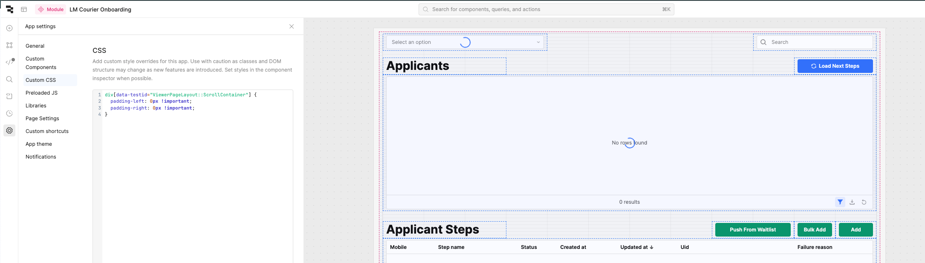Click the Load Next Steps button
This screenshot has height=263, width=925.
pos(835,66)
